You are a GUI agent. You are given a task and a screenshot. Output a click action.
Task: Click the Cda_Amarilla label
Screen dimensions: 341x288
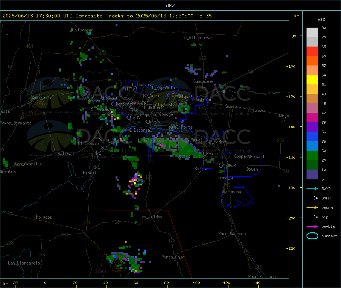click(x=28, y=164)
